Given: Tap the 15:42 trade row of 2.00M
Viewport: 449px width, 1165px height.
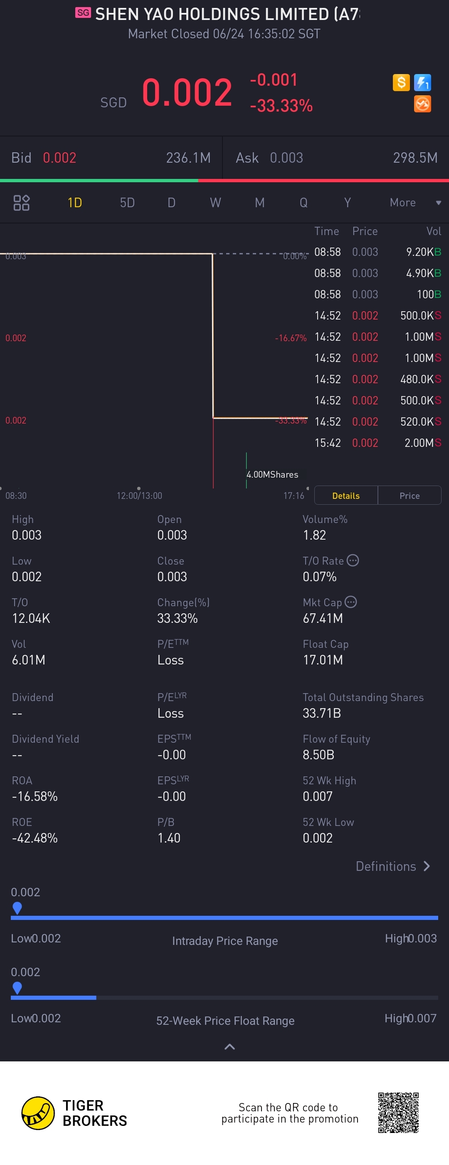Looking at the screenshot, I should click(377, 443).
